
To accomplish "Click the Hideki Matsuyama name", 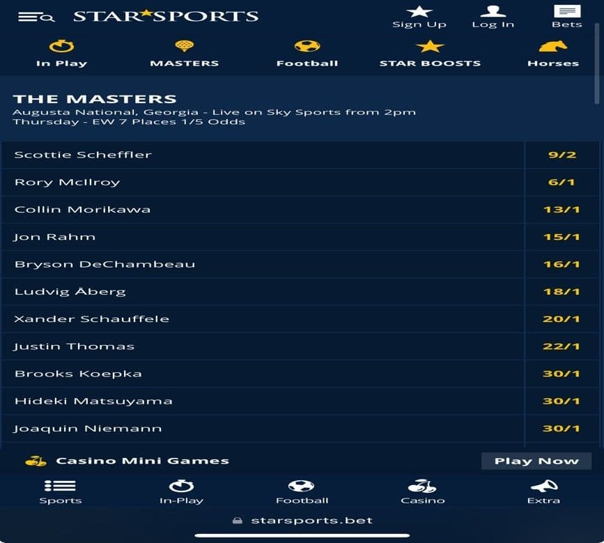I will [93, 401].
